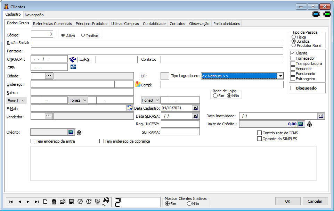
Task: Click the Razão Social input field
Action: click(x=157, y=43)
